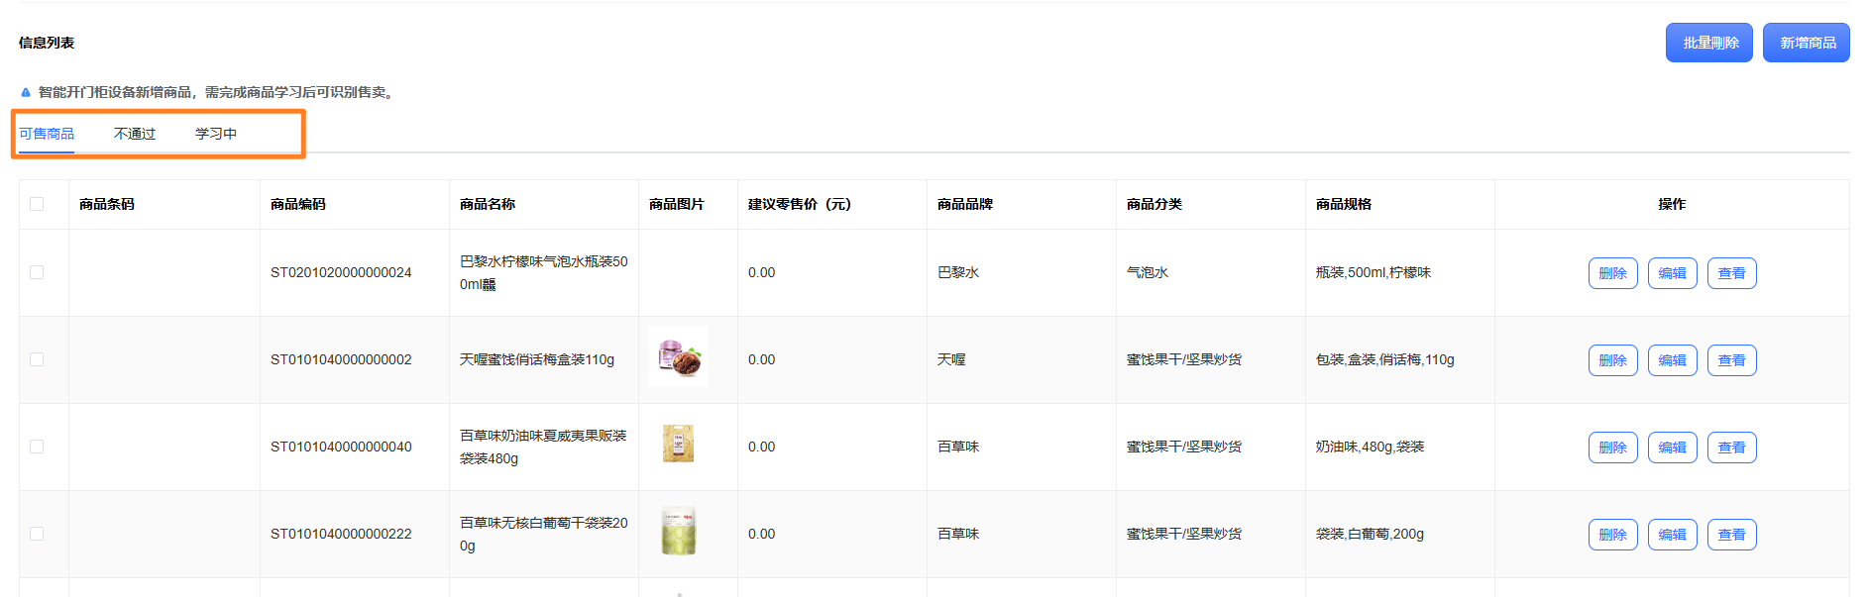
Task: Click the blue notice icon beside 智能开门柜 tip
Action: pos(26,92)
